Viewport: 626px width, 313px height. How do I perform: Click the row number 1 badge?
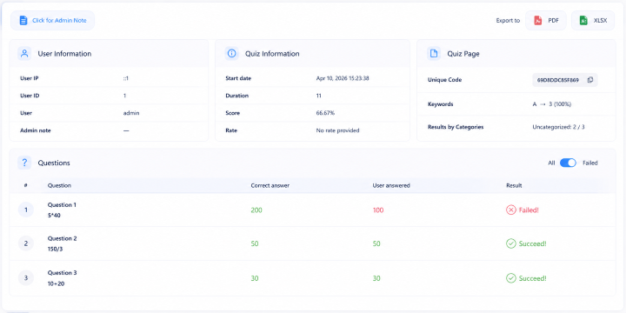click(26, 210)
